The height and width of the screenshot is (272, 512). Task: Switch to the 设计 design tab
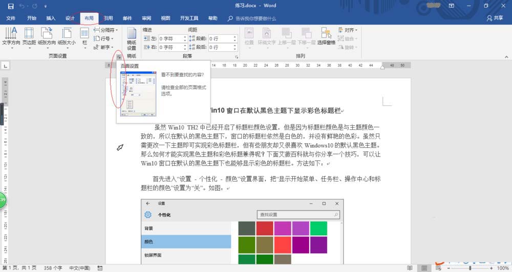pos(70,18)
